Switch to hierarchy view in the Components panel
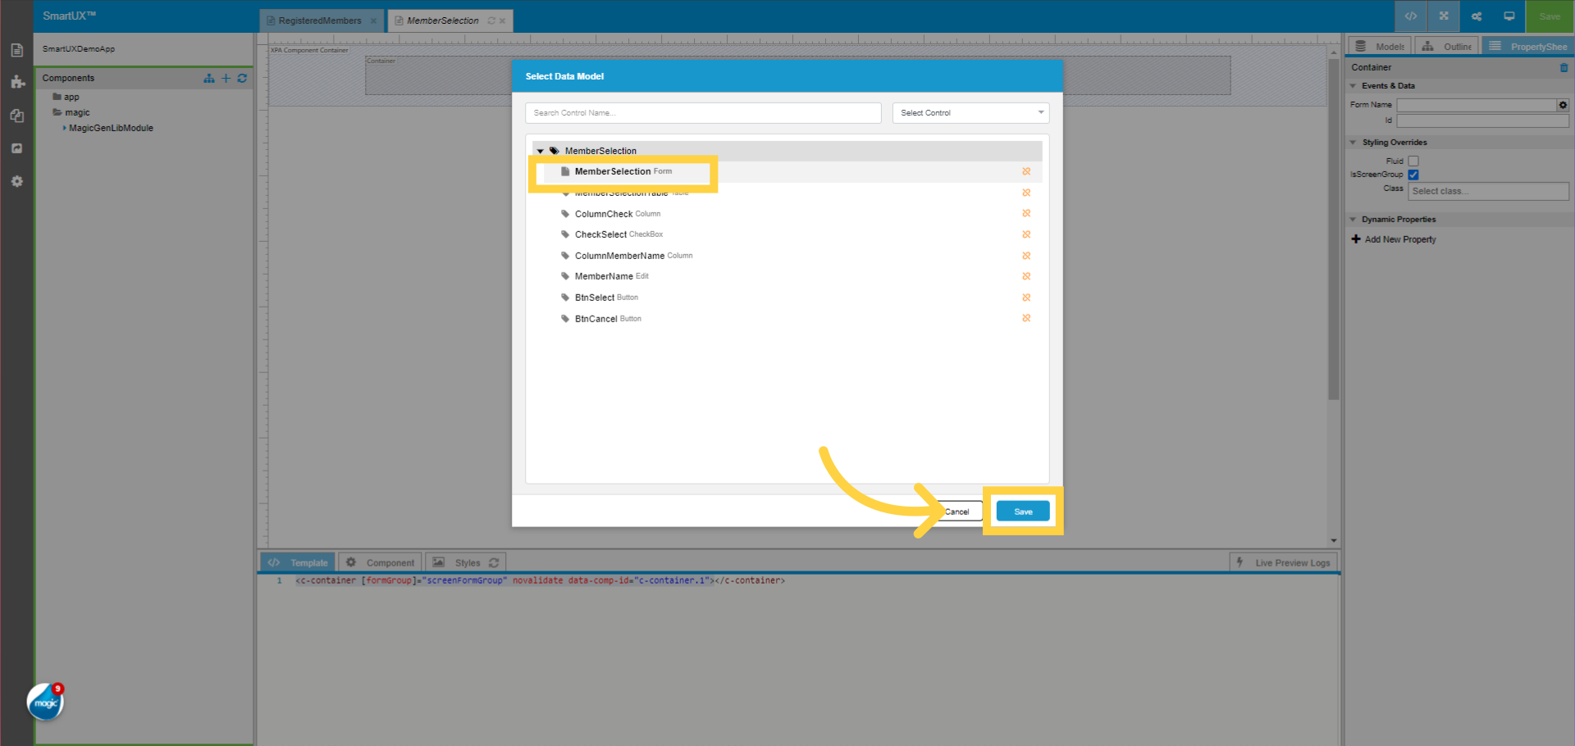This screenshot has width=1575, height=746. coord(208,78)
